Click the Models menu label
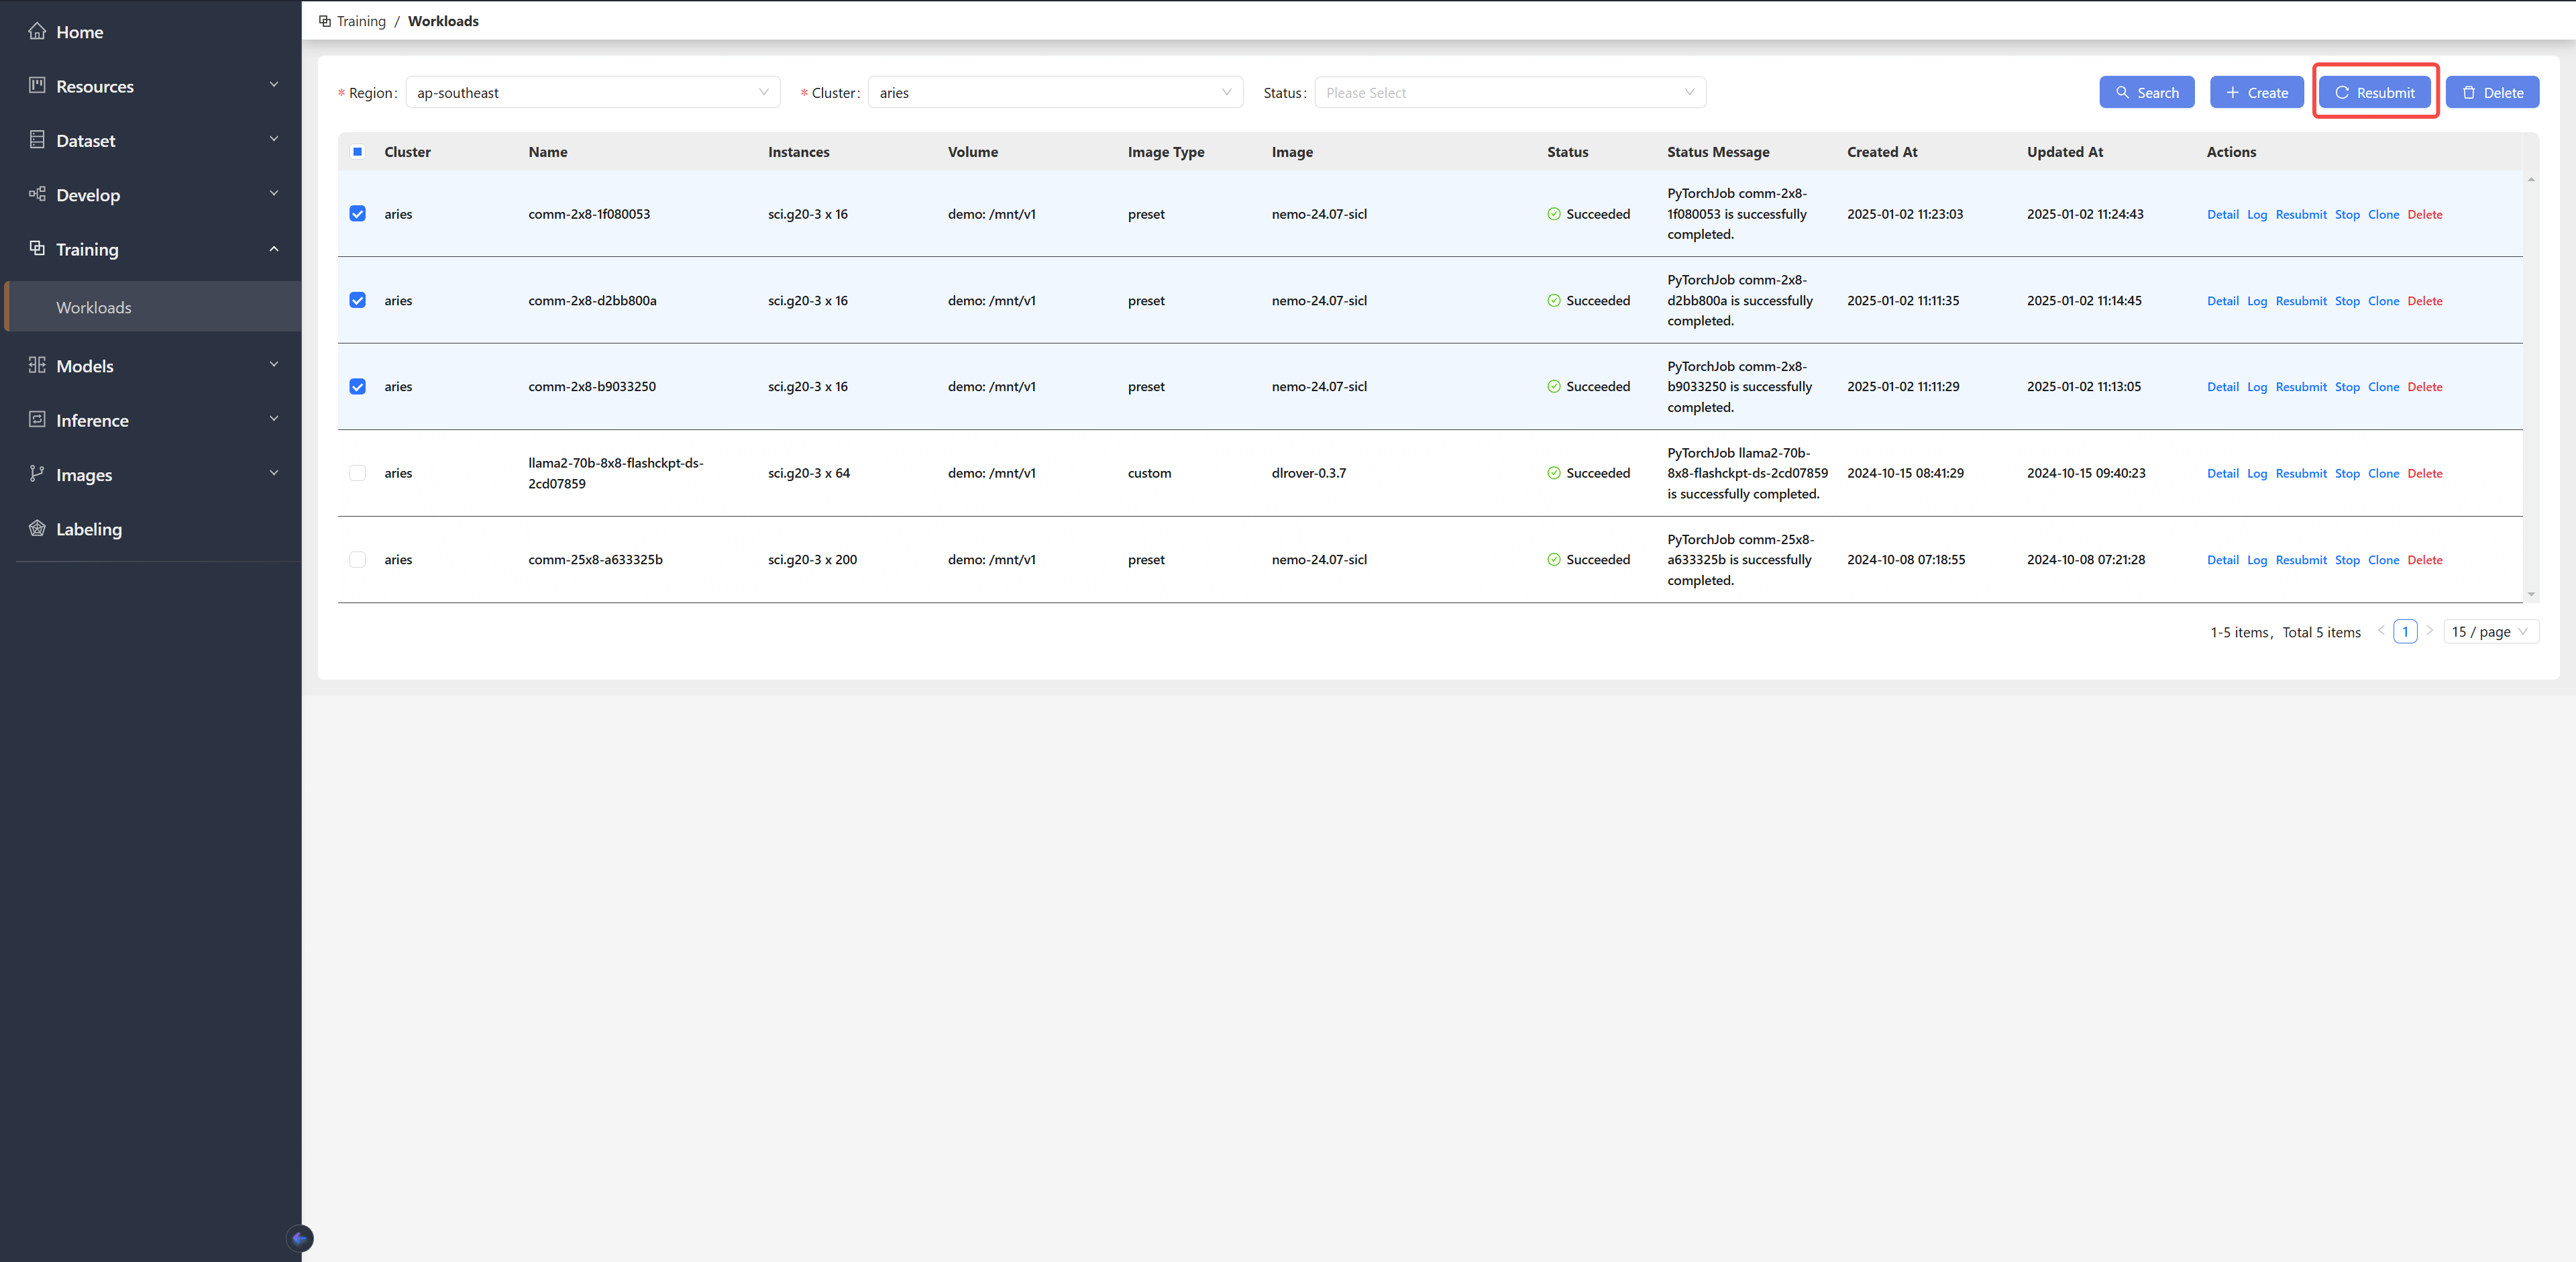2576x1262 pixels. [x=85, y=366]
